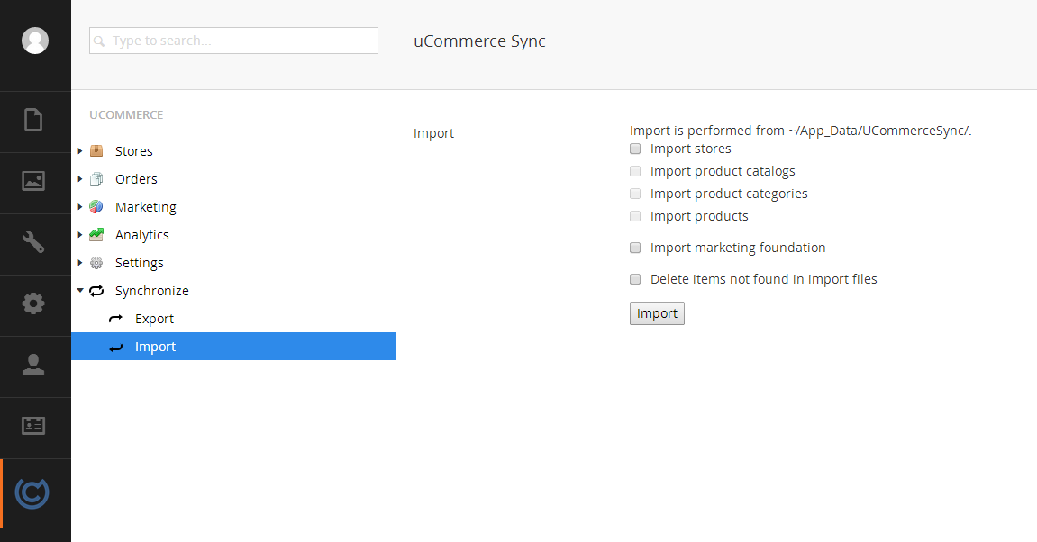
Task: Collapse the Synchronize tree node arrow
Action: tap(80, 291)
